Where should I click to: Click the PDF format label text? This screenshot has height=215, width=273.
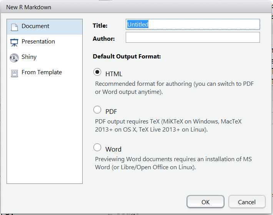tap(111, 112)
